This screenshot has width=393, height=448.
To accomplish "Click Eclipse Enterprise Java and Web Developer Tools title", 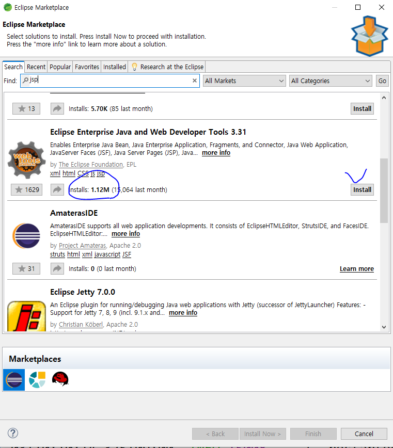I will 148,132.
